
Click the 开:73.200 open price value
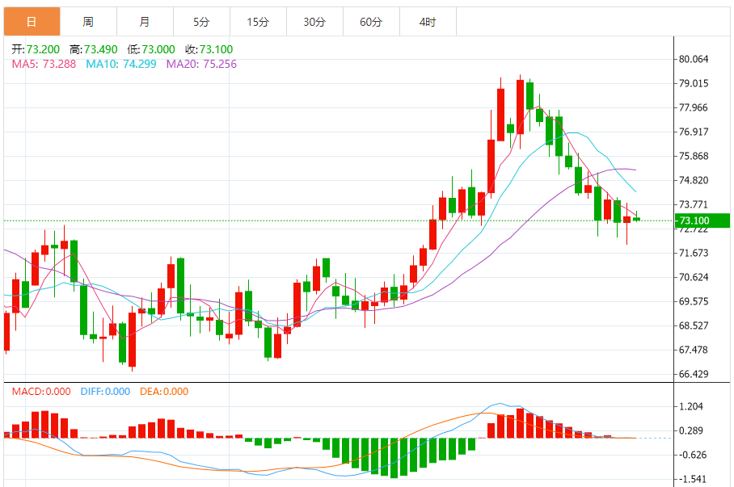coord(36,49)
